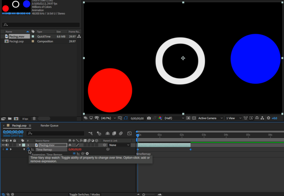This screenshot has height=196, width=284.
Task: Collapse the Pacing.mov layer properties
Action: [x=20, y=145]
